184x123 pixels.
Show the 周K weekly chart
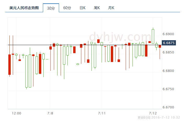coord(97,8)
